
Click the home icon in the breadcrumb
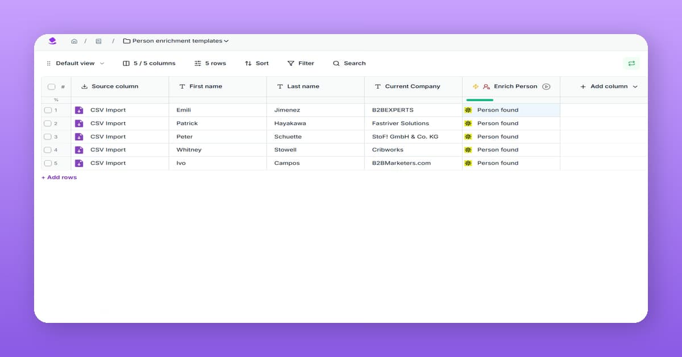74,40
